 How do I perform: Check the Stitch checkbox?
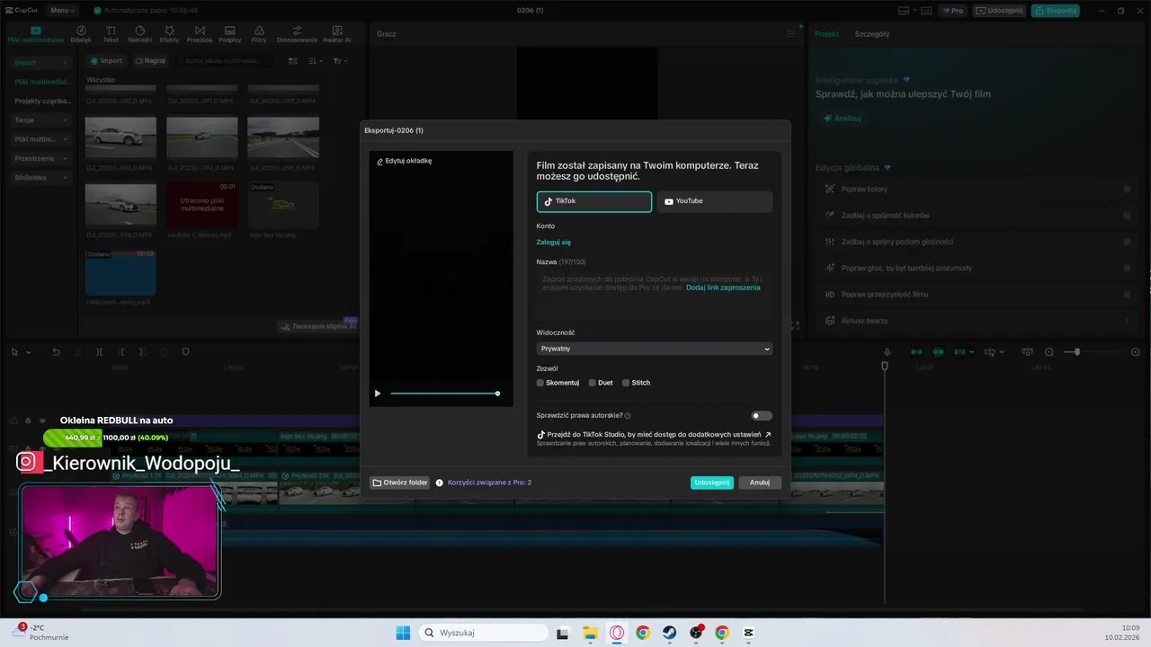coord(626,383)
